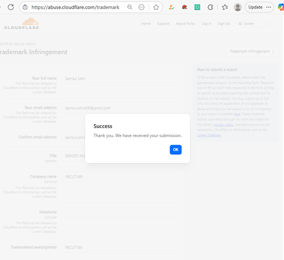Open the Copilot icon at toolbar edge
Screen dimensions: 284x260
coord(281,7)
